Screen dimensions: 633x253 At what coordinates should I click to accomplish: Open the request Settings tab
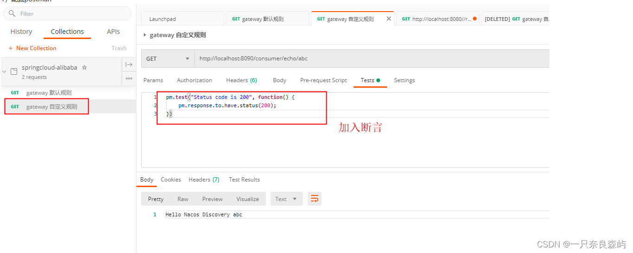click(404, 80)
